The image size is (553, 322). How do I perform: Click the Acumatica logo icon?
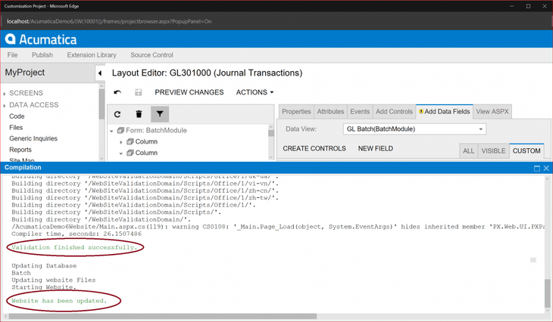tap(11, 39)
